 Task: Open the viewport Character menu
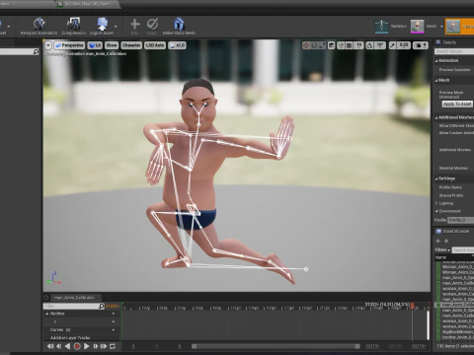131,45
